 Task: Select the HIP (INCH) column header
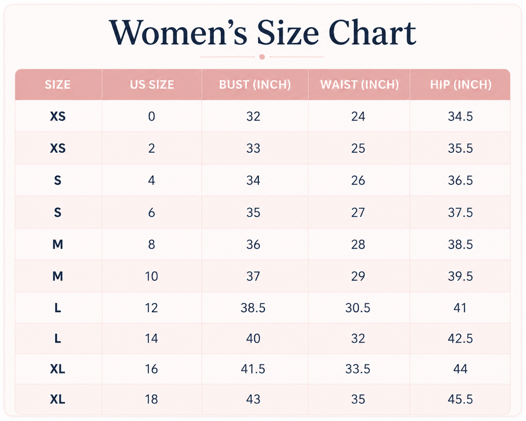461,84
